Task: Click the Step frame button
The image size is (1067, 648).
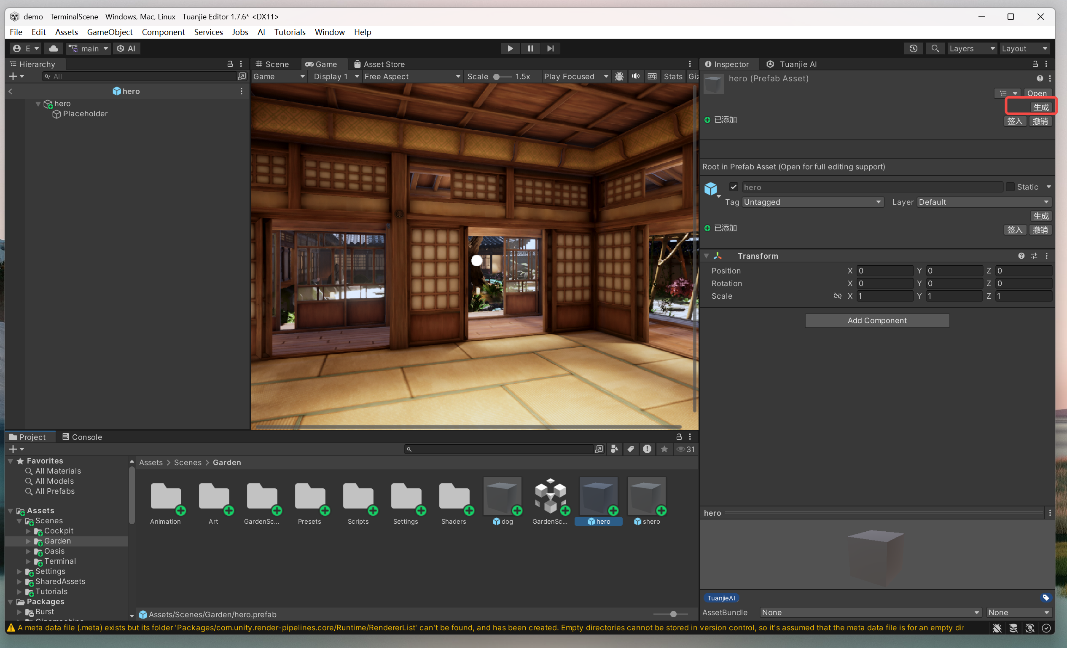Action: point(551,48)
